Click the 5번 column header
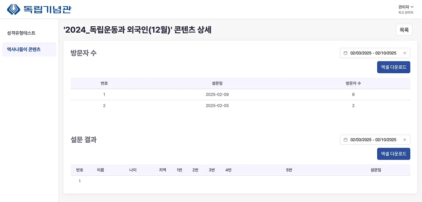The image size is (422, 202). 289,170
